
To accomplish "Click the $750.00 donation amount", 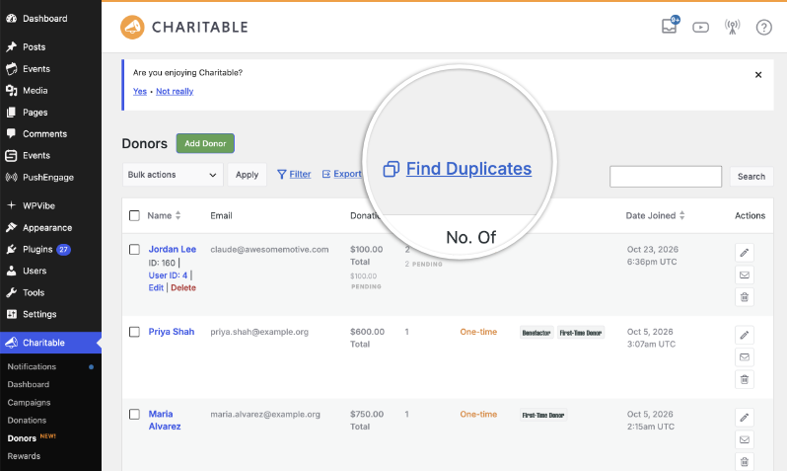I will click(x=367, y=414).
